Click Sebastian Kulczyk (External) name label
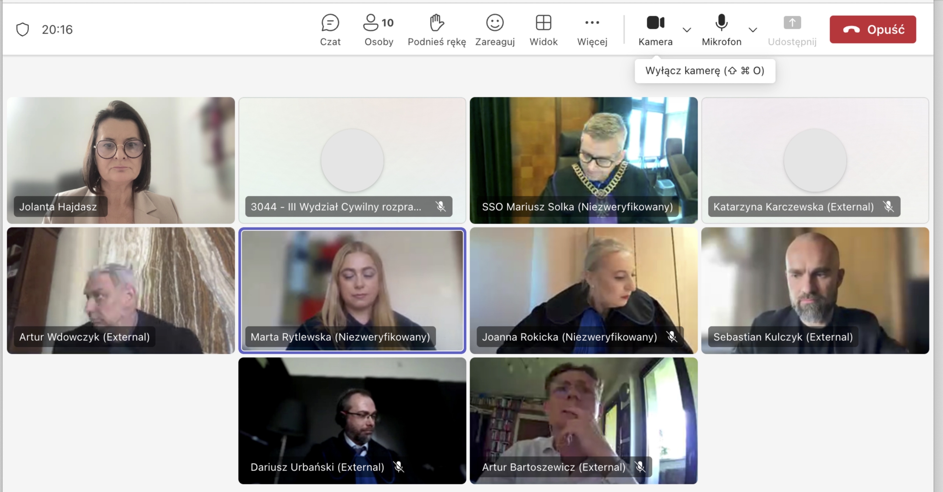The image size is (943, 492). (783, 337)
